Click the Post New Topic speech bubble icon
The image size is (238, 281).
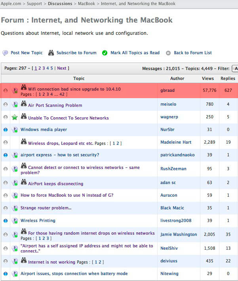(5, 53)
